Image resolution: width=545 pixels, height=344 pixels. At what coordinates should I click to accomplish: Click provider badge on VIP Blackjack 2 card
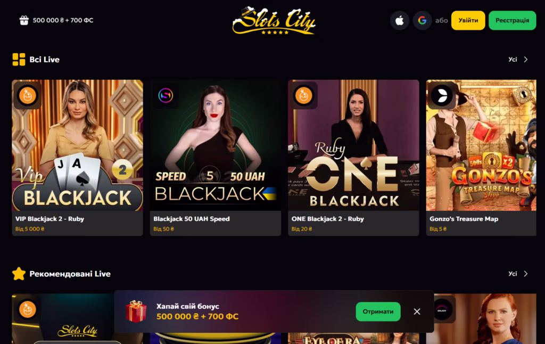tap(28, 95)
